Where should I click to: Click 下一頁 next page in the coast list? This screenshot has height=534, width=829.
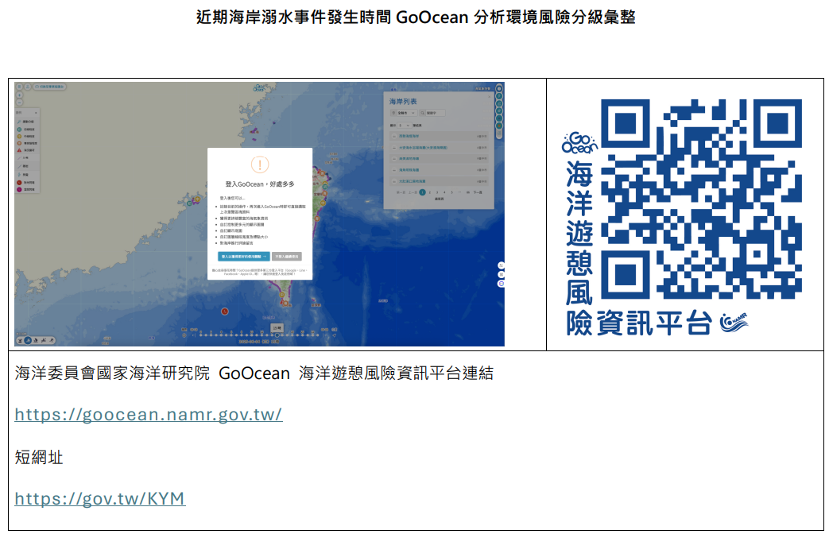pyautogui.click(x=478, y=192)
